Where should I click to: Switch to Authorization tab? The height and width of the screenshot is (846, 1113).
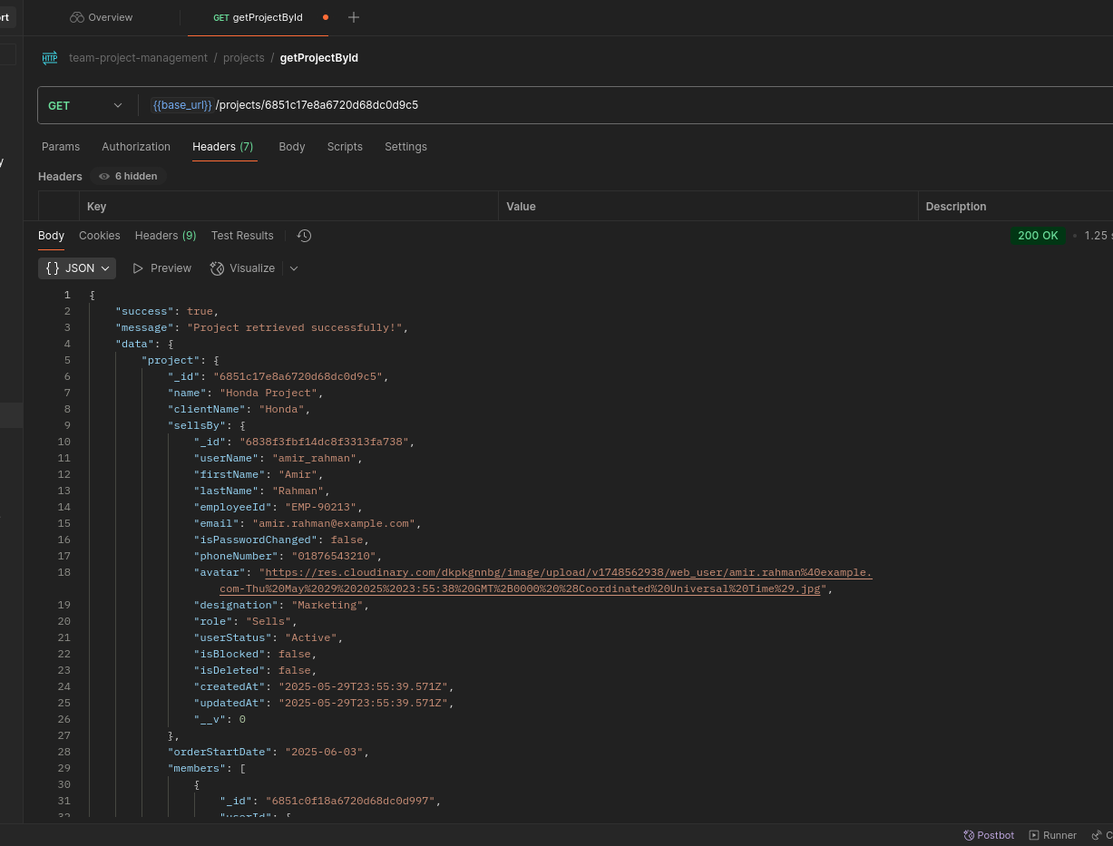pos(136,147)
